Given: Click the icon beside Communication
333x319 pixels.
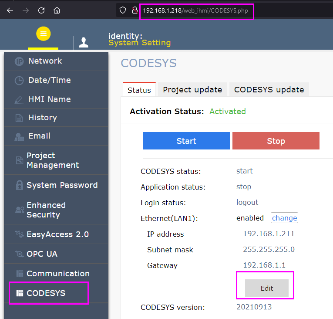Looking at the screenshot, I should tap(20, 274).
